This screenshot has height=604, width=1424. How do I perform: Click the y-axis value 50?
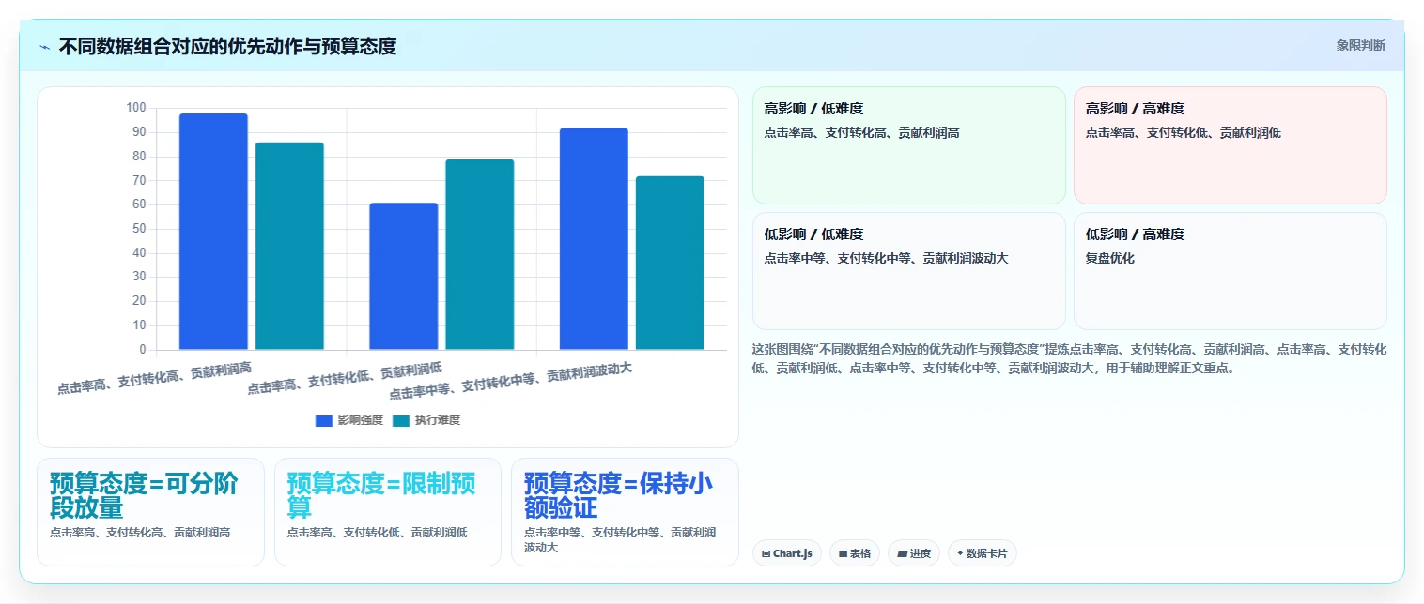pos(139,229)
